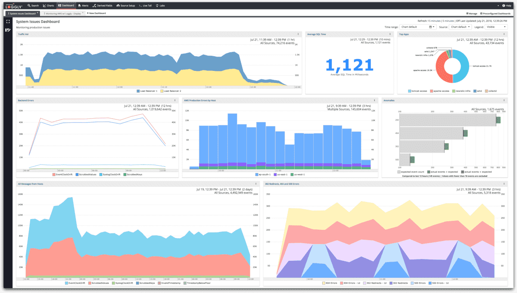Switch to Monitoring AWS w/ Loggly tab

(x=62, y=13)
